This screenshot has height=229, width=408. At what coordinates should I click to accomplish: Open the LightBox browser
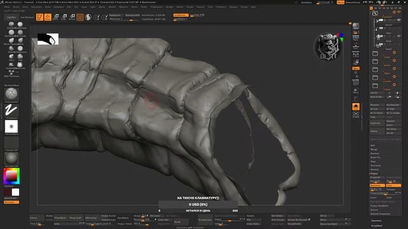pyautogui.click(x=11, y=17)
